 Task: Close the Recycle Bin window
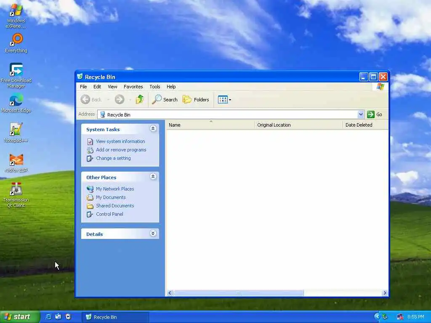pyautogui.click(x=383, y=77)
